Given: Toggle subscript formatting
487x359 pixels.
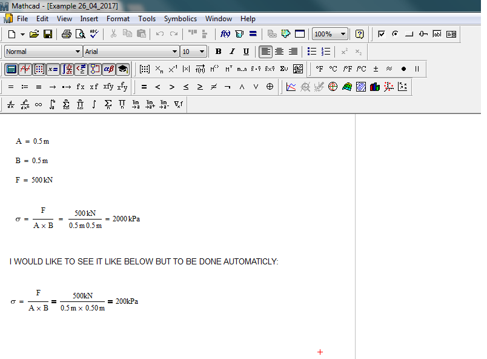Looking at the screenshot, I should point(359,52).
